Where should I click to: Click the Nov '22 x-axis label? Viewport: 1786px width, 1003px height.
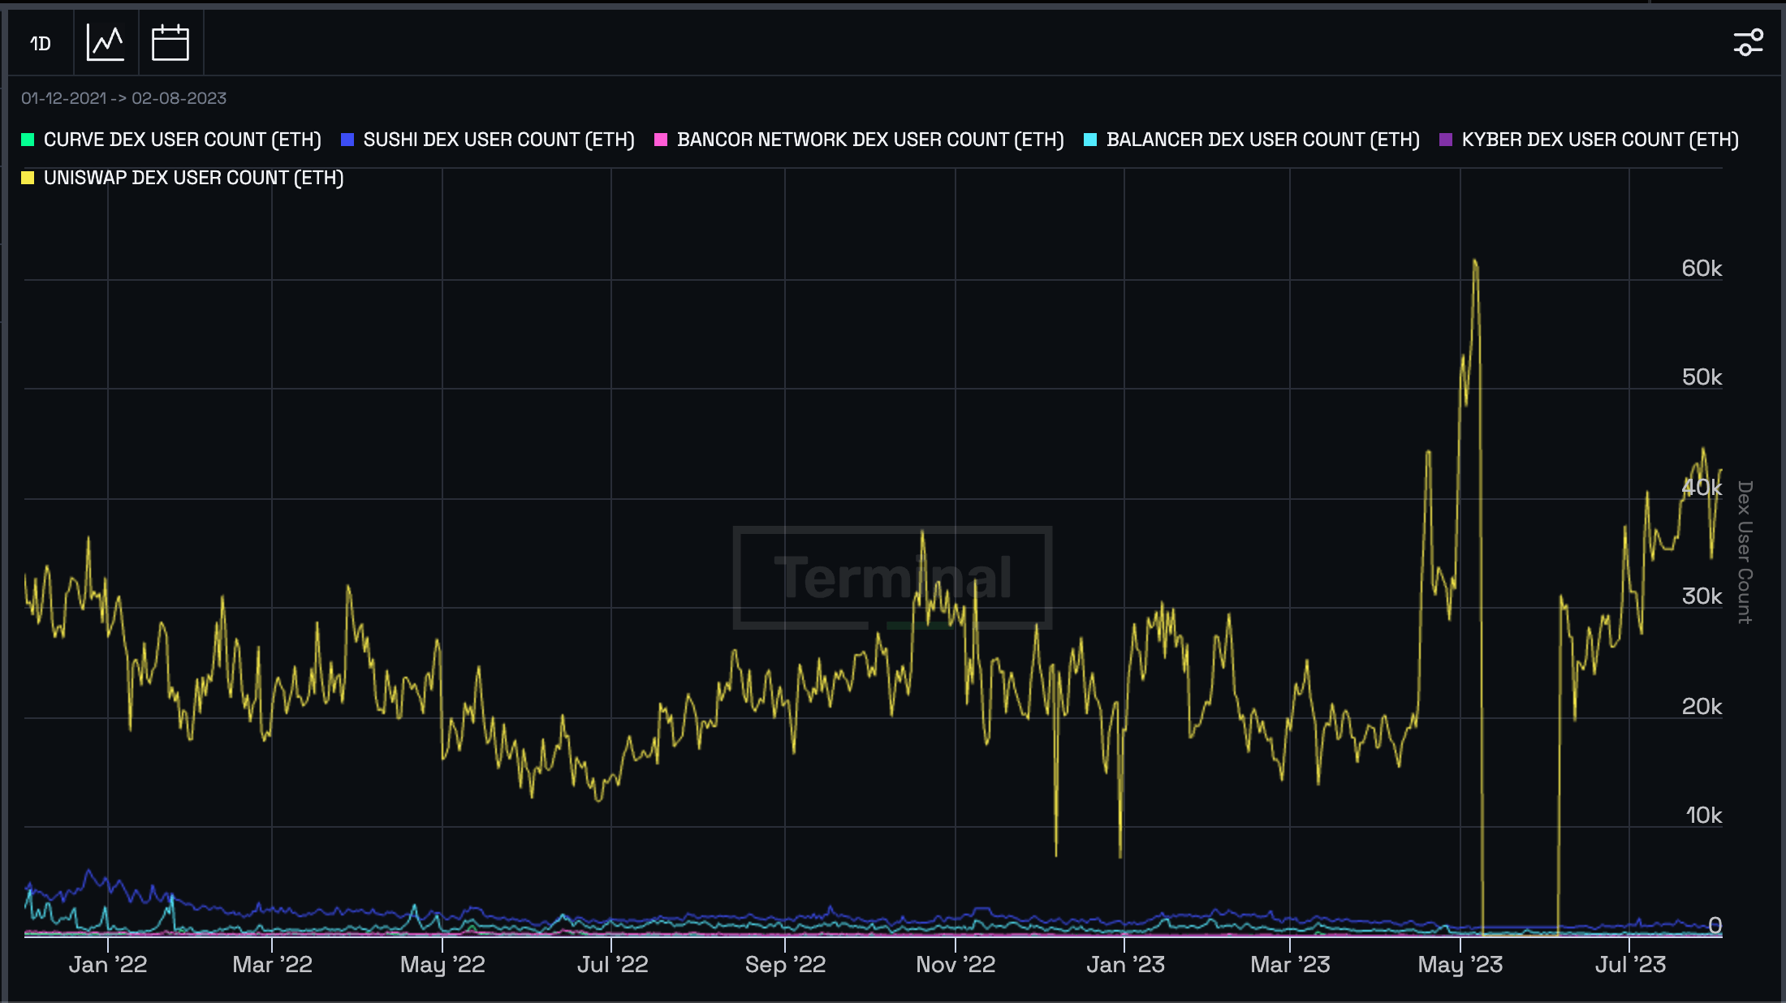tap(956, 965)
